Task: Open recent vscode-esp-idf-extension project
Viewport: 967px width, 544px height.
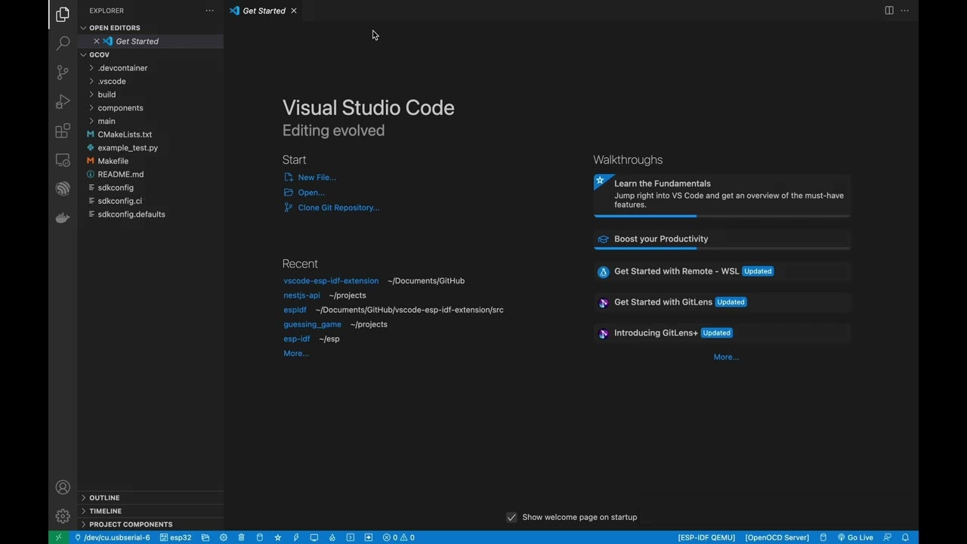Action: click(x=331, y=280)
